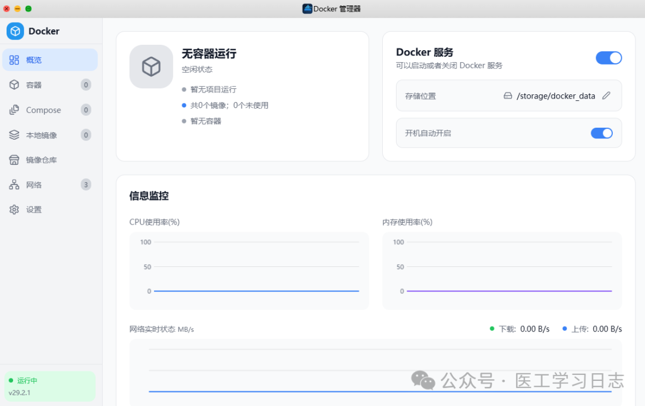Viewport: 645px width, 406px height.
Task: Click the Docker 管理器 window title
Action: coord(337,8)
